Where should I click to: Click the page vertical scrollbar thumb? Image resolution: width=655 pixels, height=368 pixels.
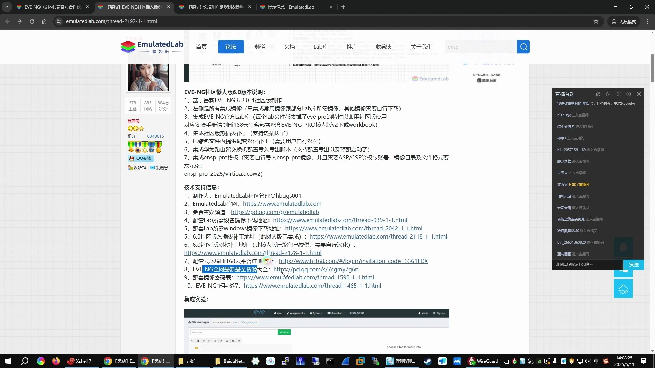point(652,68)
